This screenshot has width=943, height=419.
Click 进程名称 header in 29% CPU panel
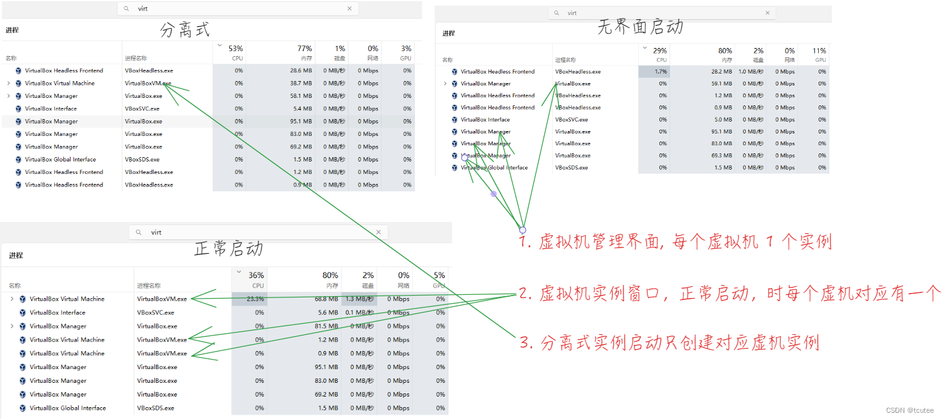[565, 60]
